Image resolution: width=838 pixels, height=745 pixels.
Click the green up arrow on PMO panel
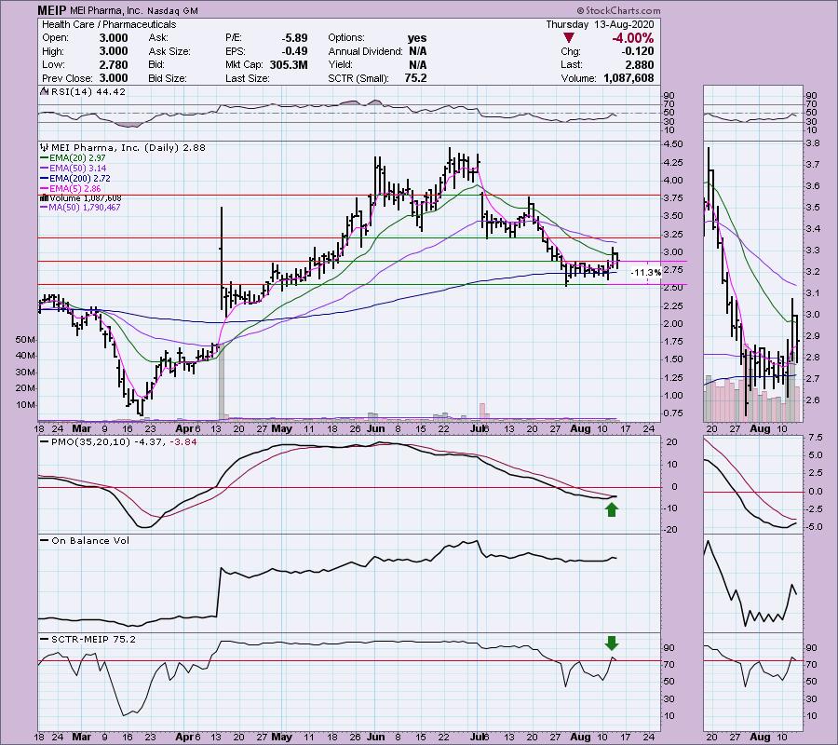(612, 509)
